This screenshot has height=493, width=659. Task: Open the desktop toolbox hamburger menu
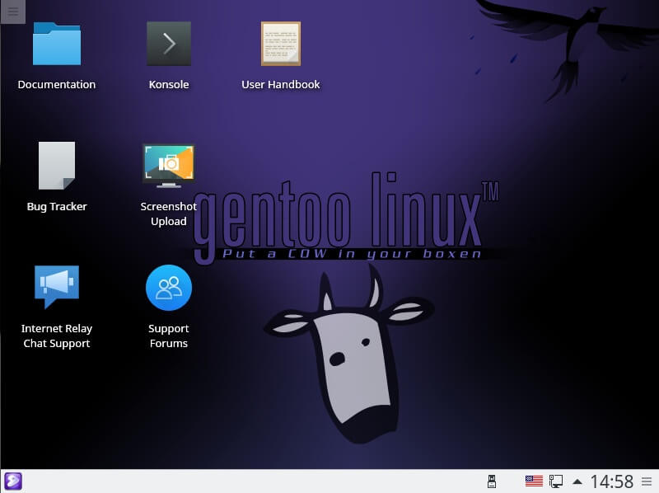[13, 12]
